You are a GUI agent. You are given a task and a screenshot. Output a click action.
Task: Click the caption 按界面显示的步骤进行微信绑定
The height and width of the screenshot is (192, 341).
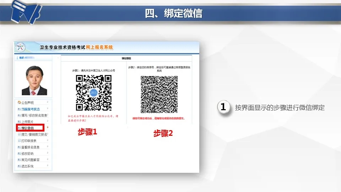tap(280, 108)
